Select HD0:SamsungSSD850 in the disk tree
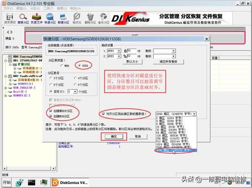Viewport: 252px width, 188px height. (27, 57)
